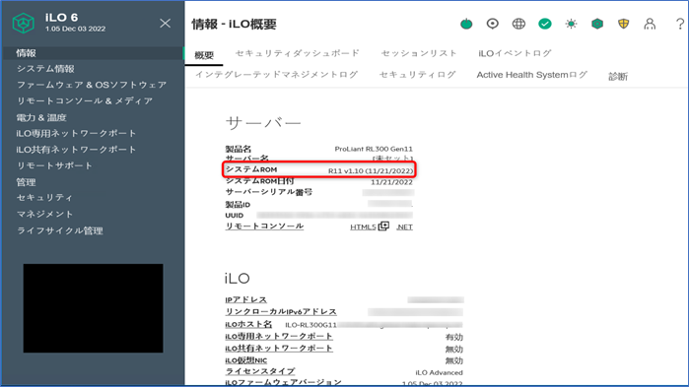Open システム情報 in the sidebar
The image size is (689, 387).
45,69
